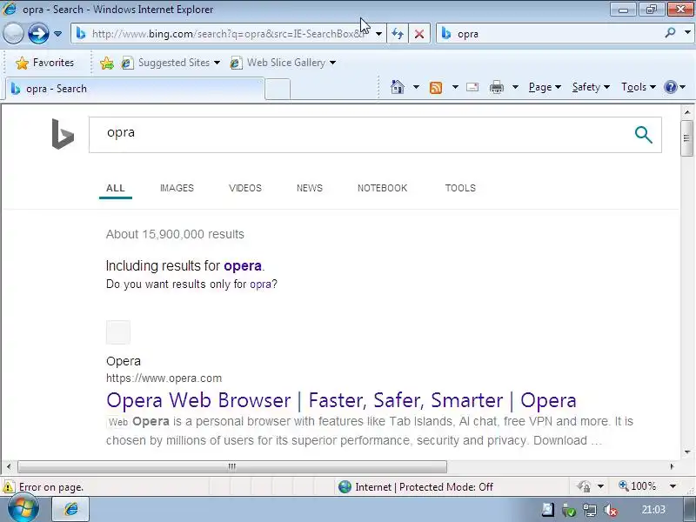This screenshot has width=696, height=522.
Task: Open the Help question mark menu
Action: (675, 87)
